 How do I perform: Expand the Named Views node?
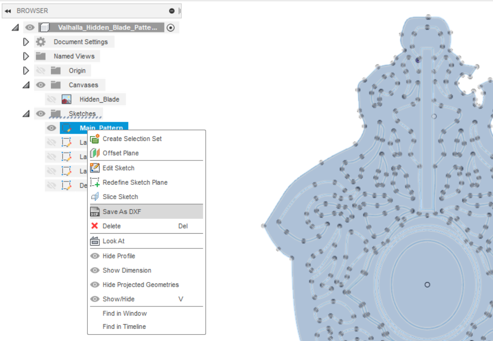(x=26, y=56)
